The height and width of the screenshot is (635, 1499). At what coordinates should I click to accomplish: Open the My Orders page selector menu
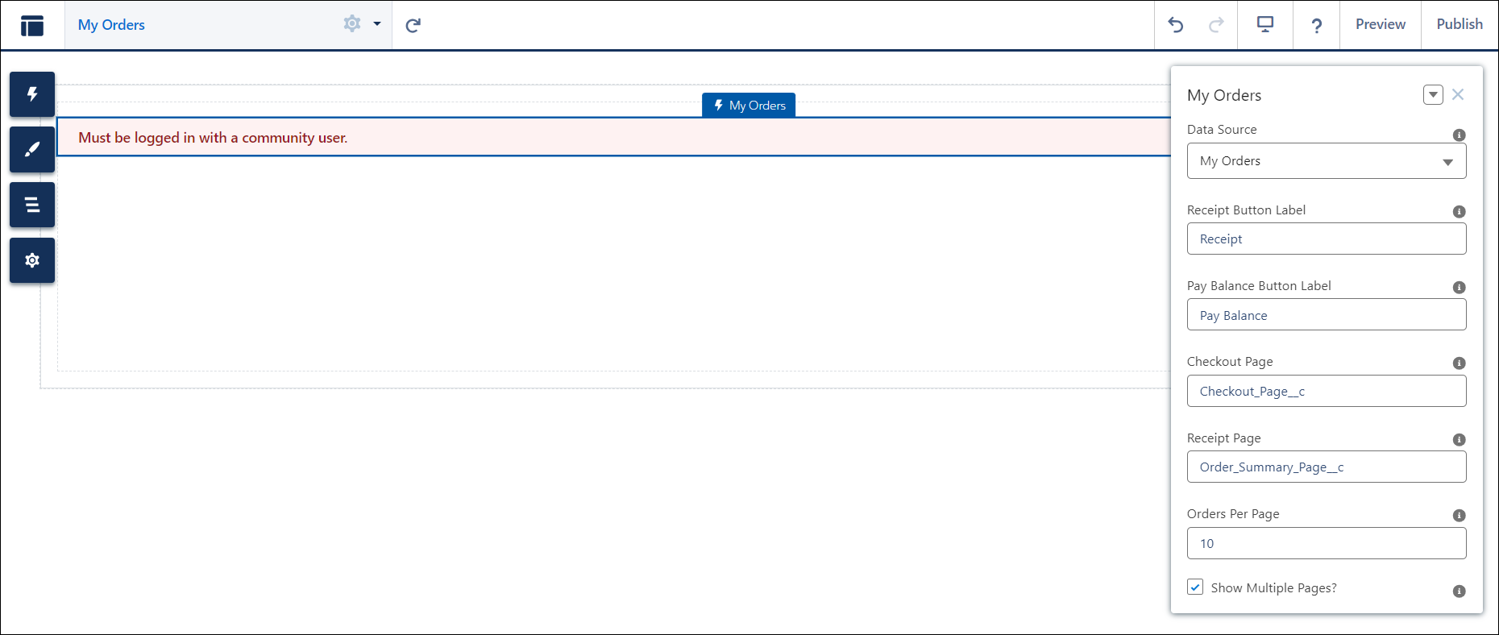376,24
